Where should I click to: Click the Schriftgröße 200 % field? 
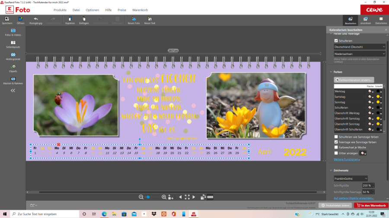pos(367,185)
